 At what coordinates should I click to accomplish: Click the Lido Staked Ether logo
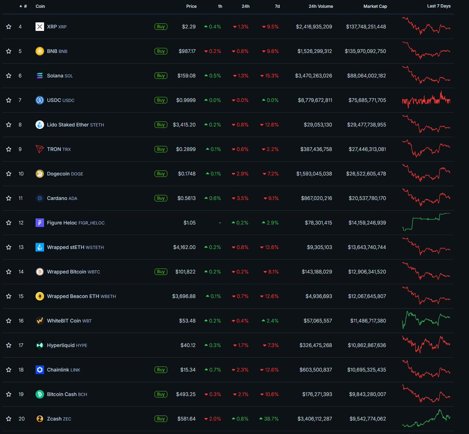(40, 125)
